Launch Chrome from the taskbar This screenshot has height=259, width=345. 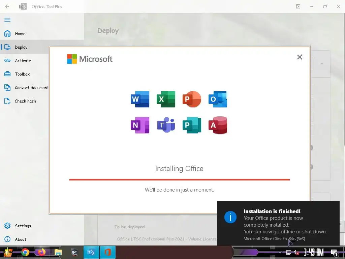coord(25,252)
